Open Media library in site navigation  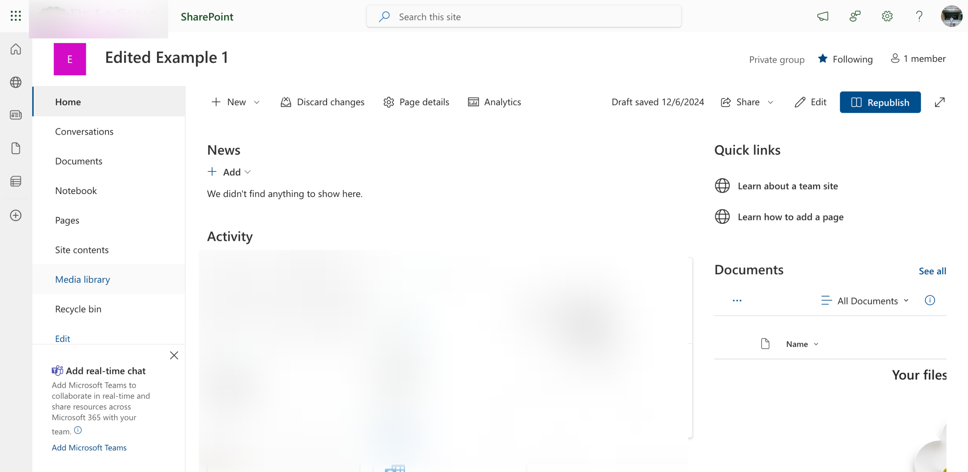[82, 279]
